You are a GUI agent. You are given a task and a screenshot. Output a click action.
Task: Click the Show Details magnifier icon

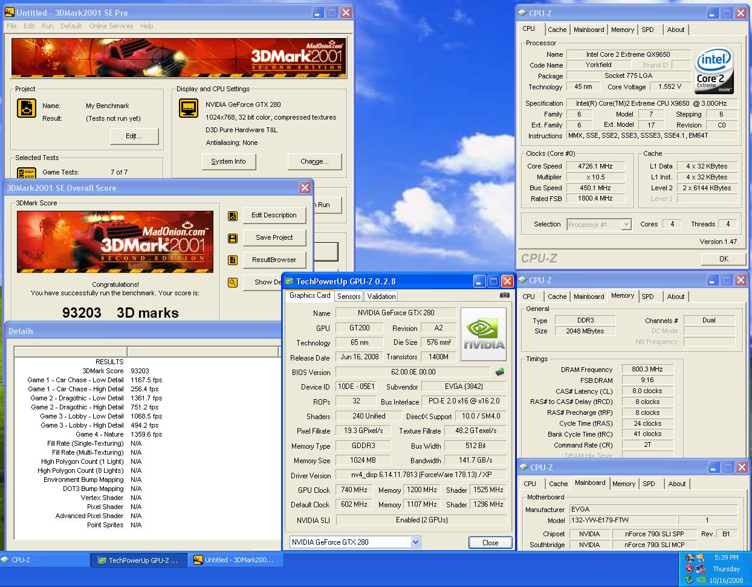tap(233, 282)
